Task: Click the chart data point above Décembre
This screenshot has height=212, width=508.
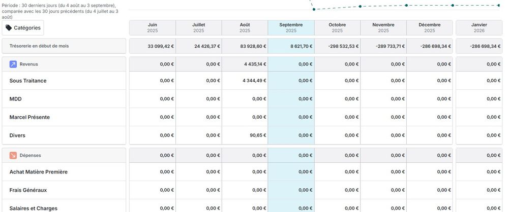Action: point(453,6)
